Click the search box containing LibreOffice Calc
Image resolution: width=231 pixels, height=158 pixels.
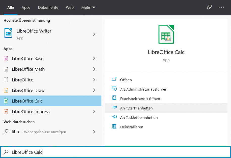(116, 152)
